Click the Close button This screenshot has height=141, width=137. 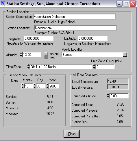72,134
